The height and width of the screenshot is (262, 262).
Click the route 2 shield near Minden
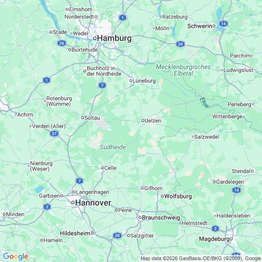point(47,207)
